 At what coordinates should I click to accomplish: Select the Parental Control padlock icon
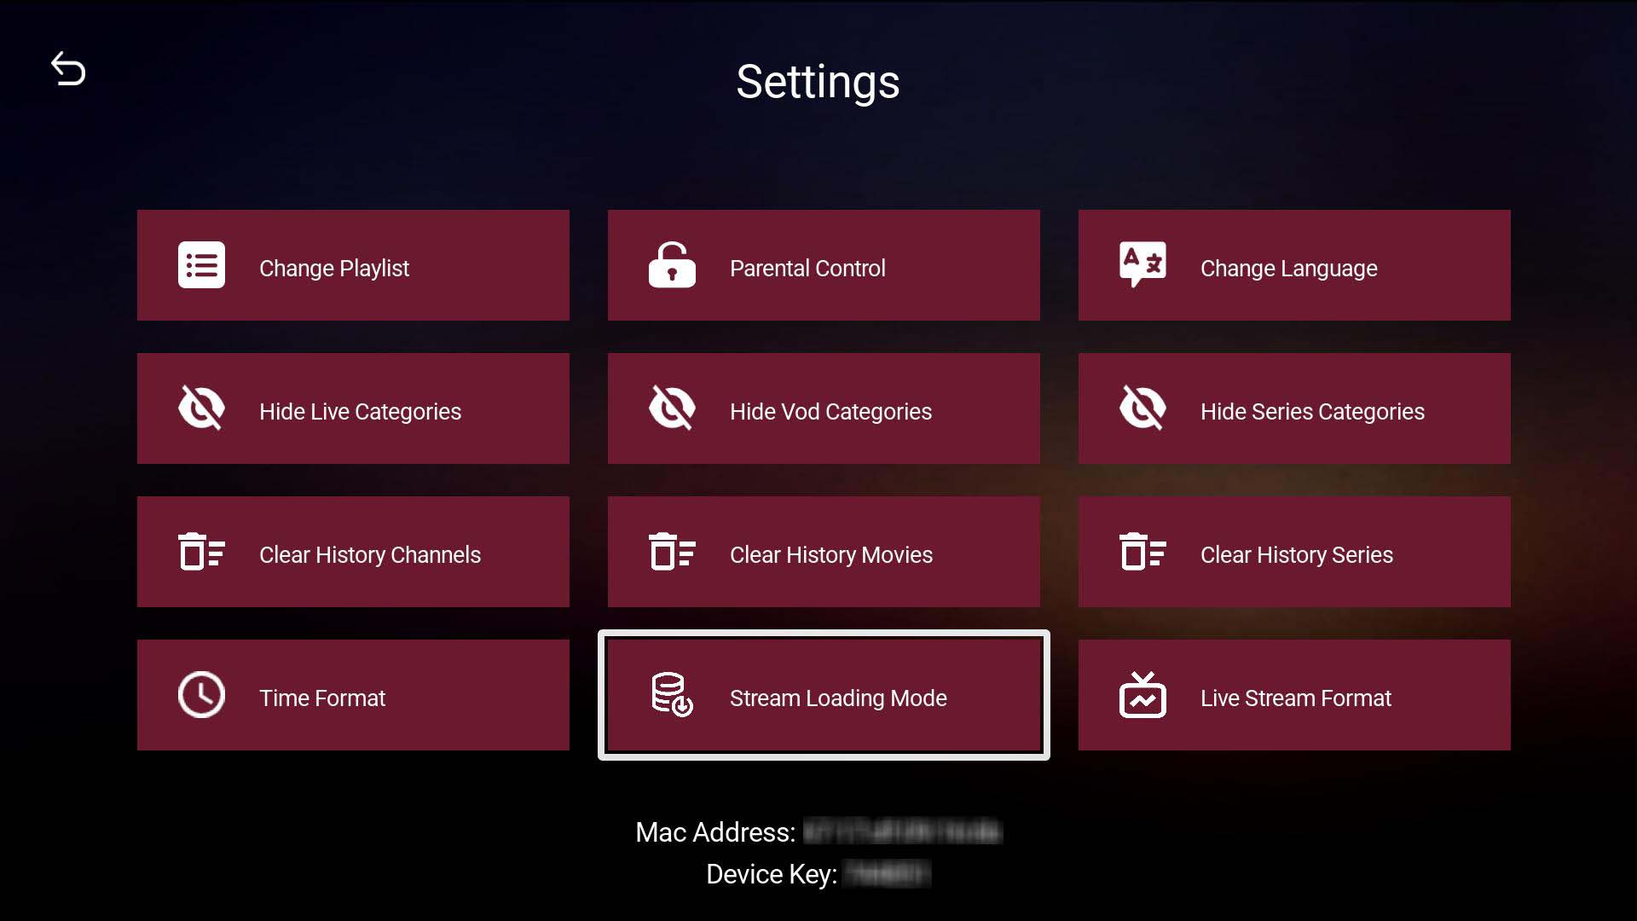[672, 265]
